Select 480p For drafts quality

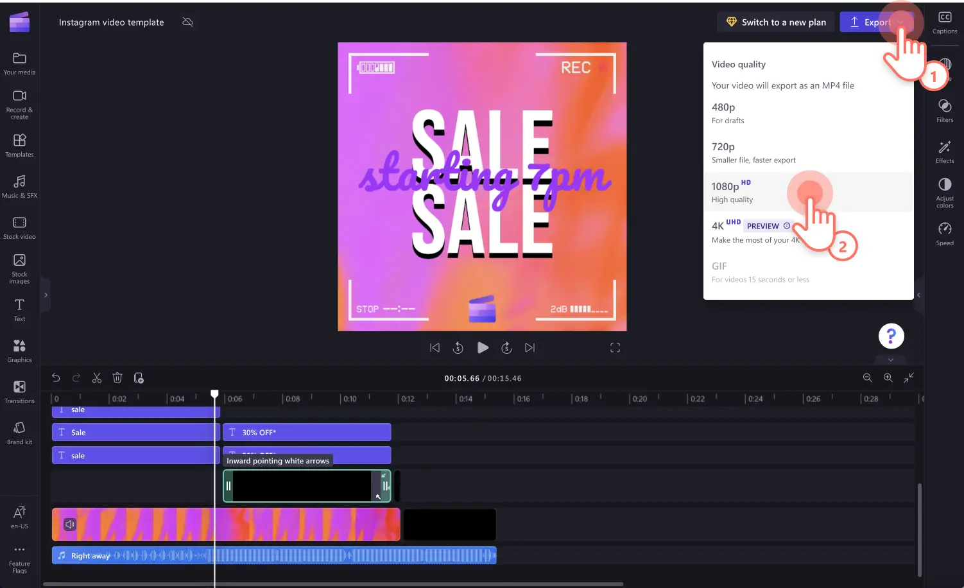pyautogui.click(x=808, y=113)
